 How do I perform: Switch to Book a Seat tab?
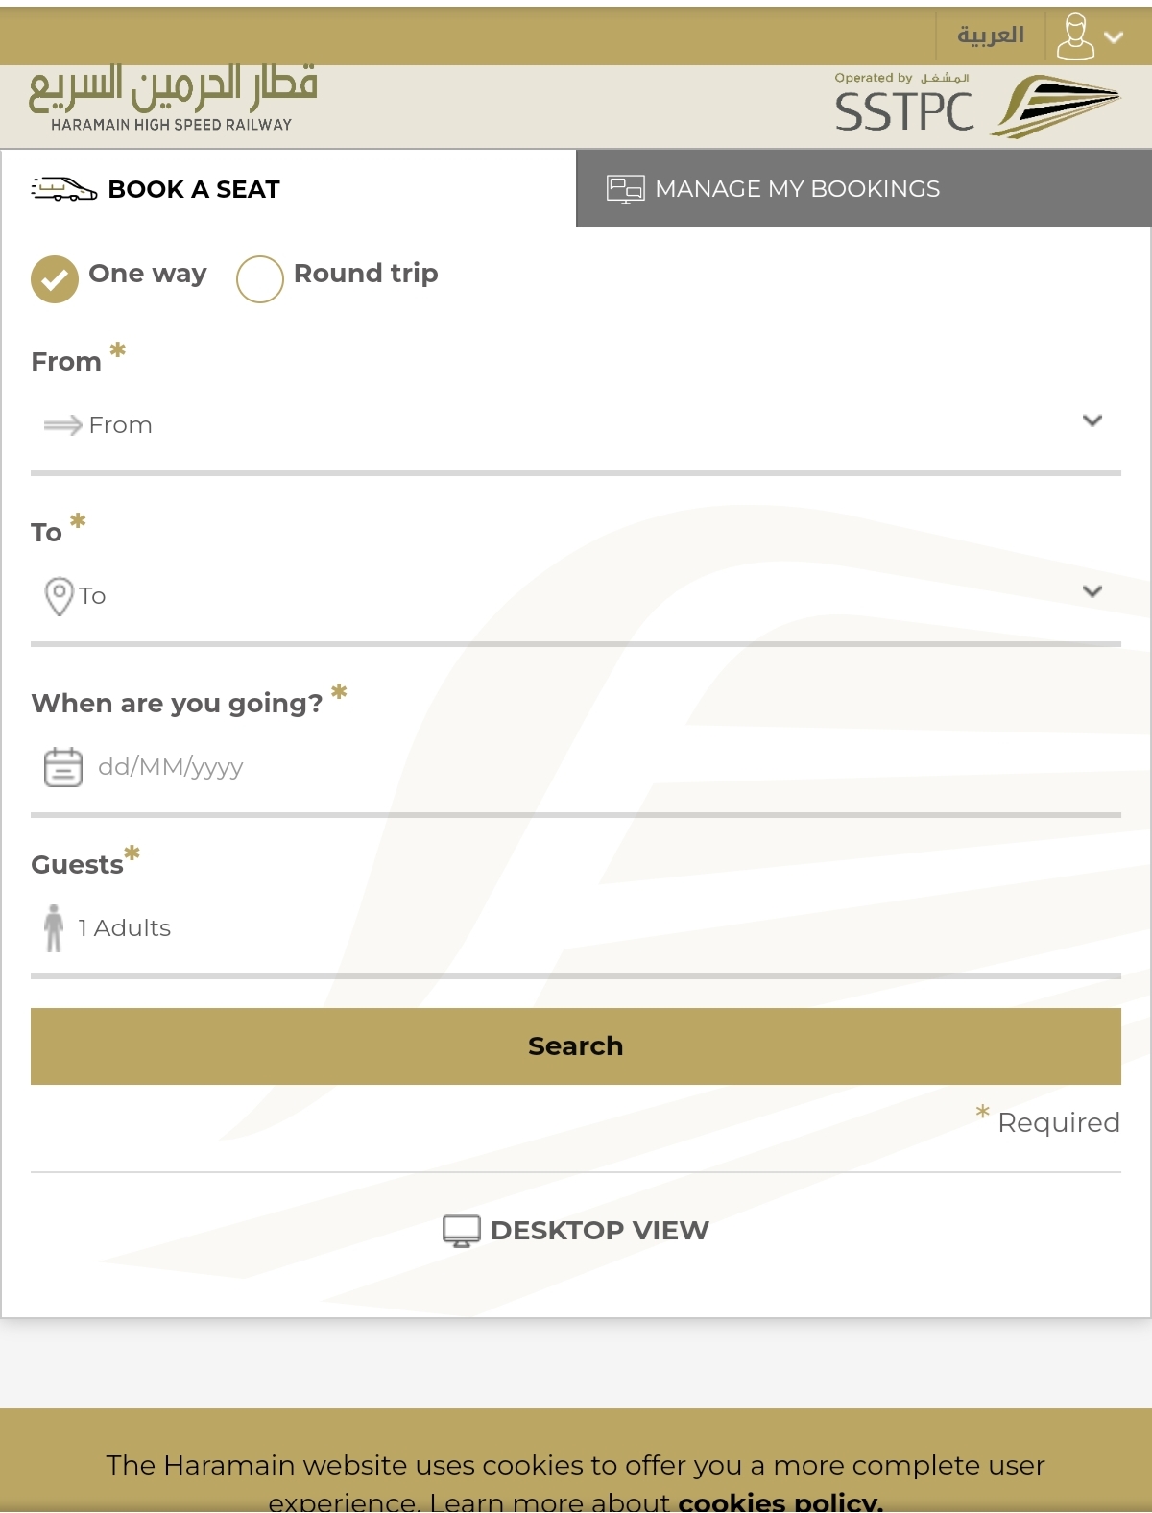click(288, 188)
